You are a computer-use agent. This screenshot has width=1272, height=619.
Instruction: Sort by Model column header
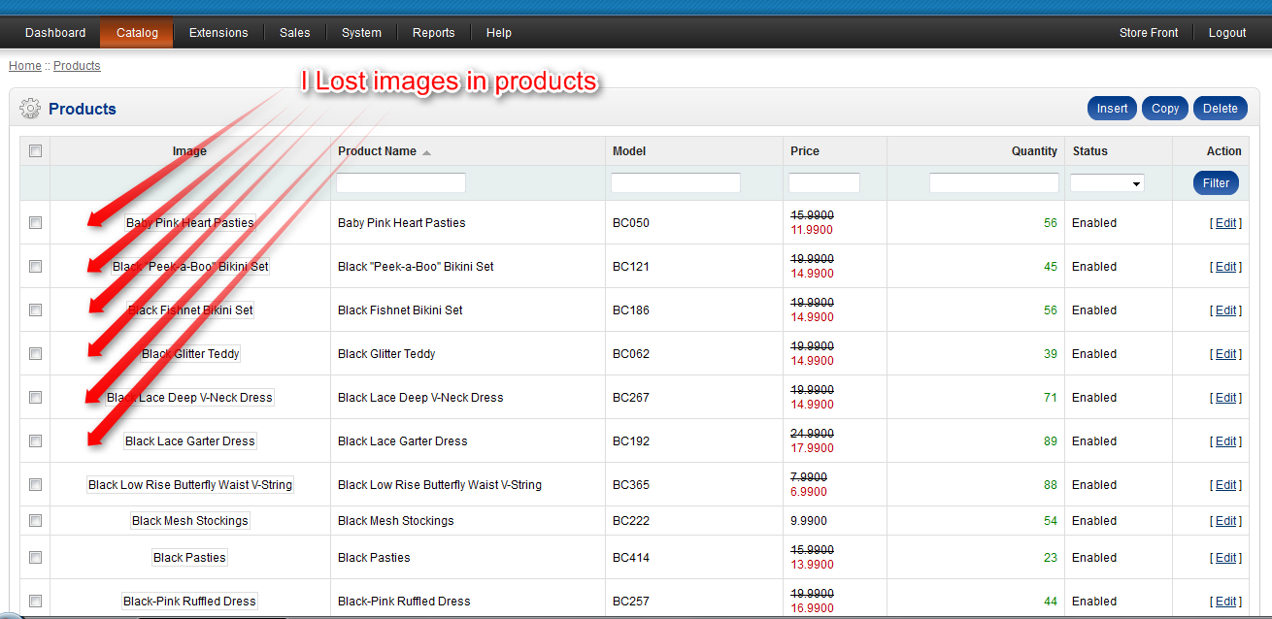tap(629, 151)
